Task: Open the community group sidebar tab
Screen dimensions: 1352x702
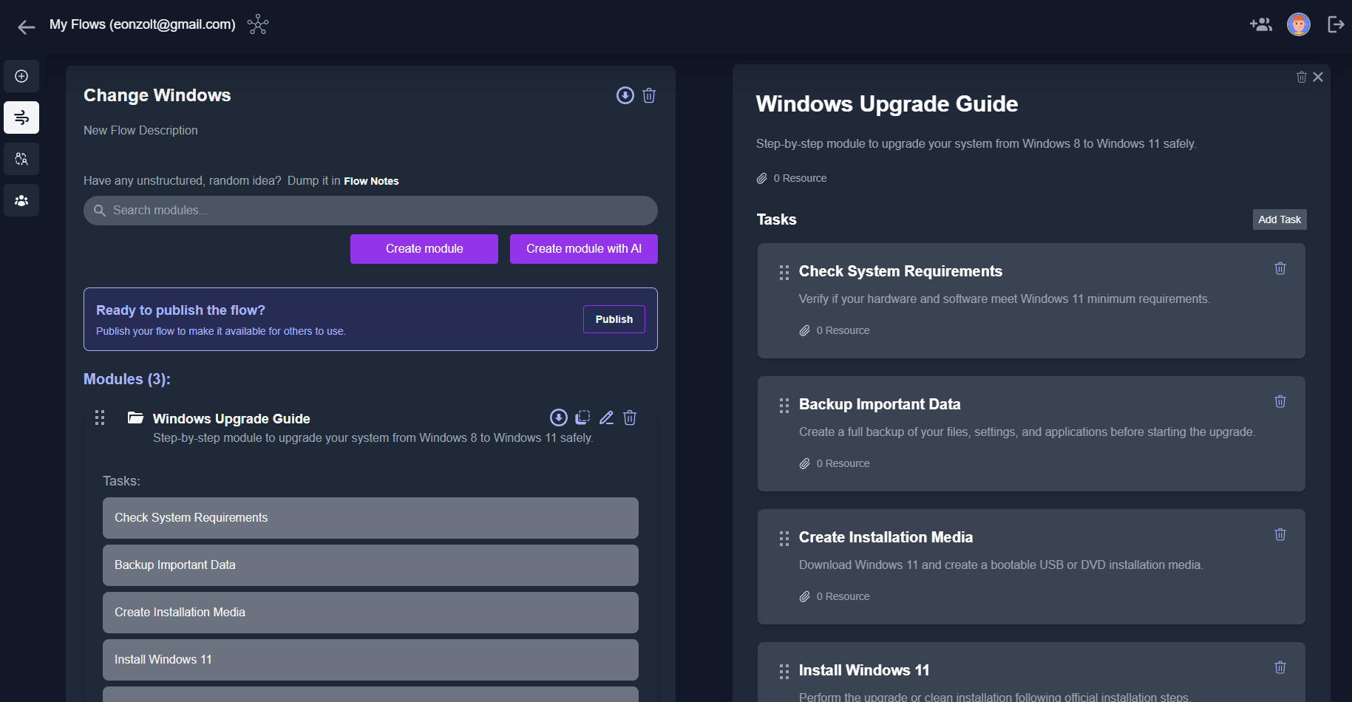Action: pyautogui.click(x=21, y=200)
